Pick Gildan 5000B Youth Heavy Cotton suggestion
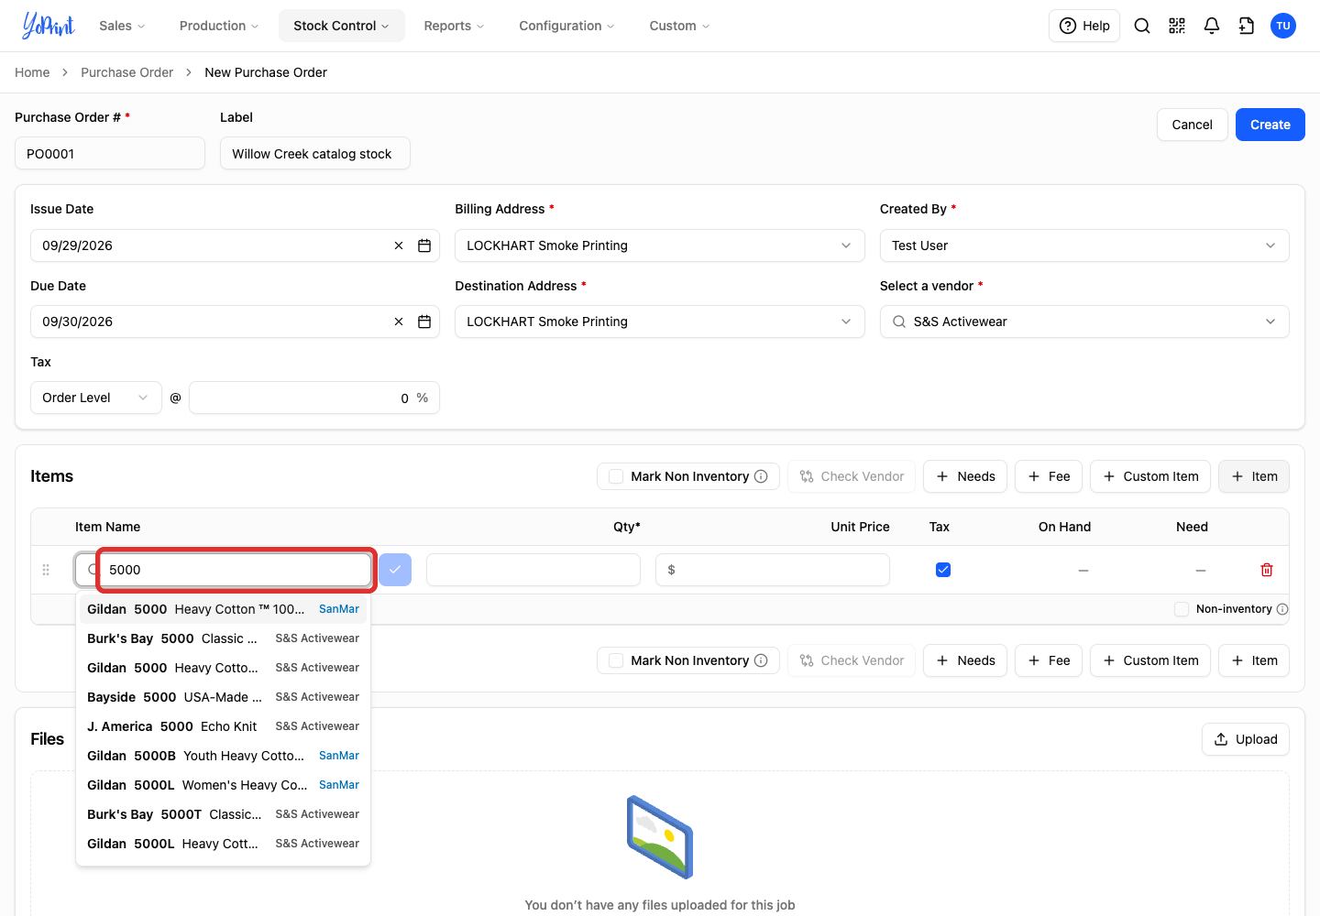Screen dimensions: 1320x916 [x=224, y=756]
